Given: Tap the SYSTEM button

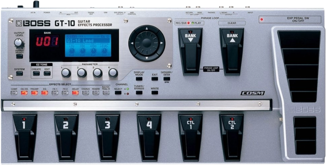Looking at the screenshot, I should click(19, 73).
